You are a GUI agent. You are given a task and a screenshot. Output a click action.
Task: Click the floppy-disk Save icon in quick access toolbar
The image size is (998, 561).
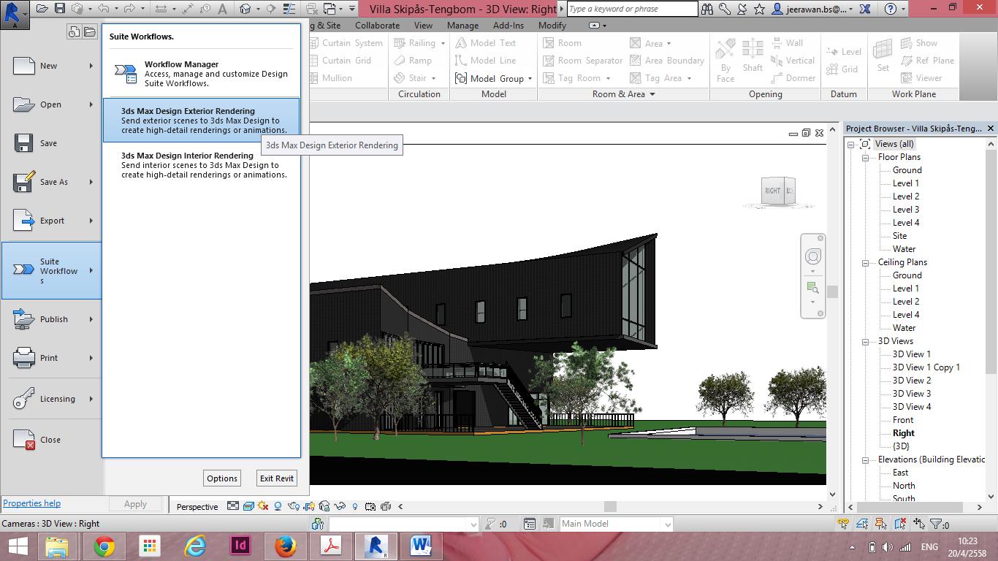(x=61, y=9)
